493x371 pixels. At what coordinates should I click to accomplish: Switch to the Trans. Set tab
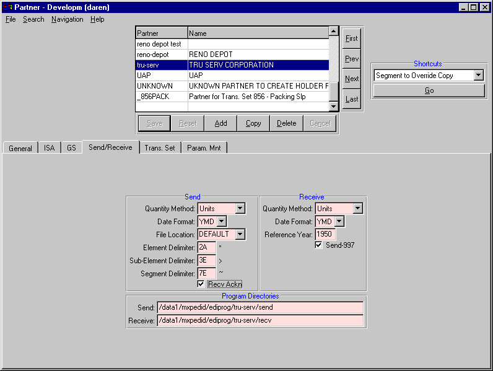pos(160,148)
